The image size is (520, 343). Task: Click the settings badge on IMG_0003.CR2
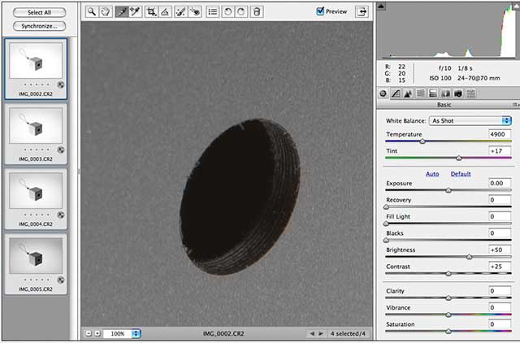pyautogui.click(x=61, y=150)
